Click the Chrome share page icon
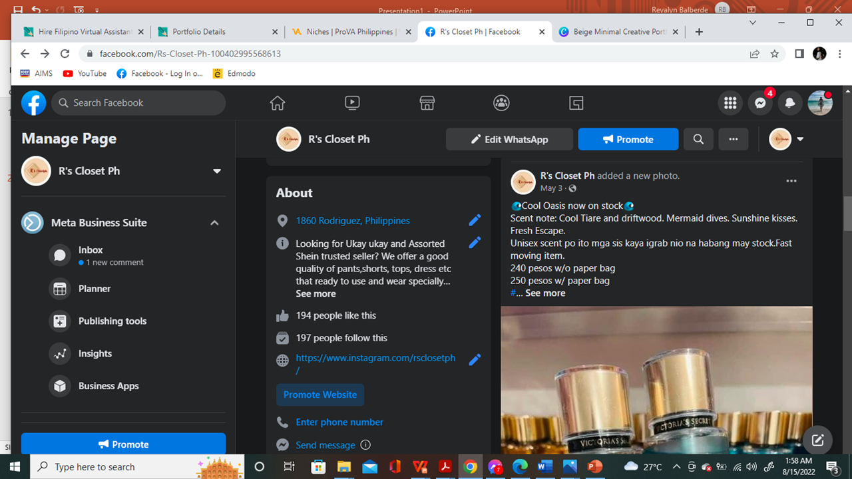 tap(754, 54)
